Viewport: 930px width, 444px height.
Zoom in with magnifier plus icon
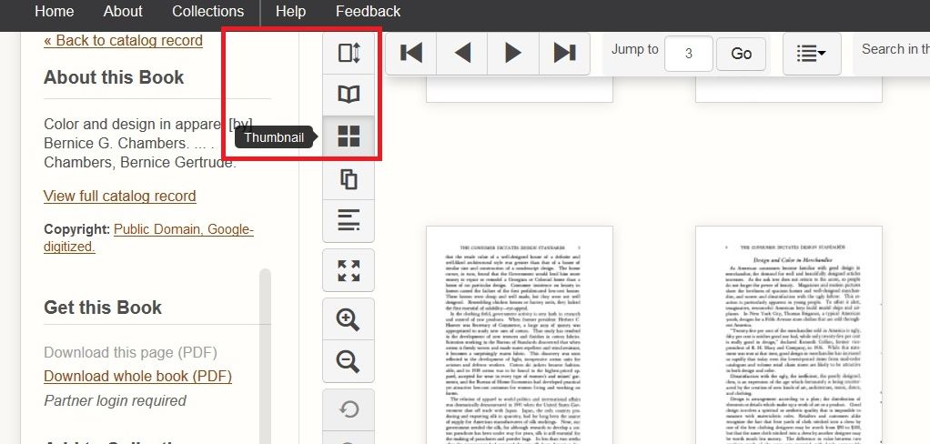(x=349, y=319)
